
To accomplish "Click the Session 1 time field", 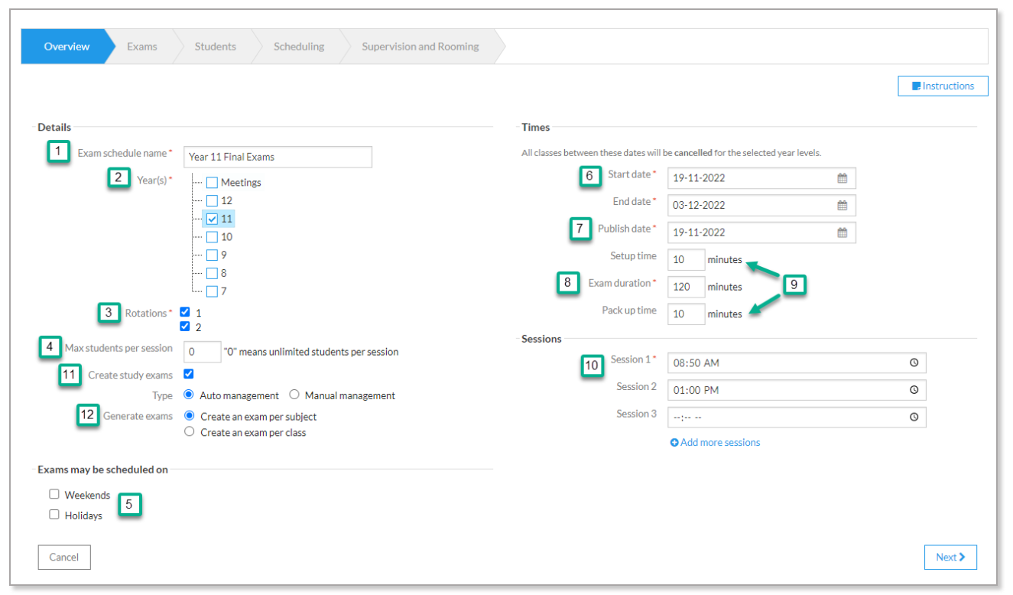I will (x=797, y=363).
